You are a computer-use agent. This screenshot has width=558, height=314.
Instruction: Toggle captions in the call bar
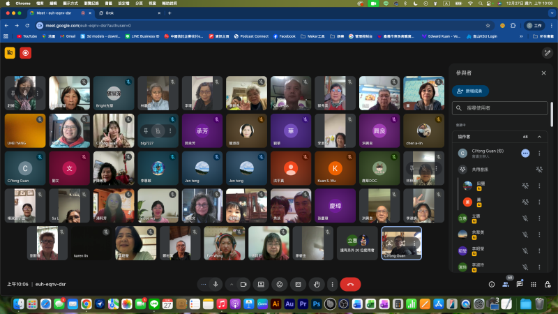pyautogui.click(x=299, y=284)
